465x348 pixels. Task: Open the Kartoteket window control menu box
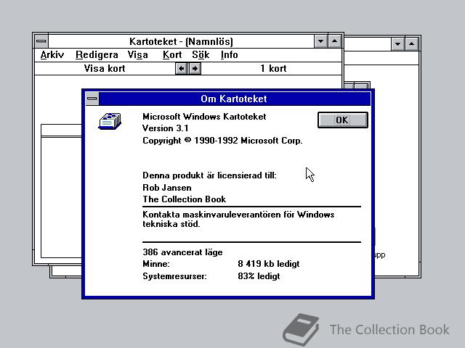41,41
